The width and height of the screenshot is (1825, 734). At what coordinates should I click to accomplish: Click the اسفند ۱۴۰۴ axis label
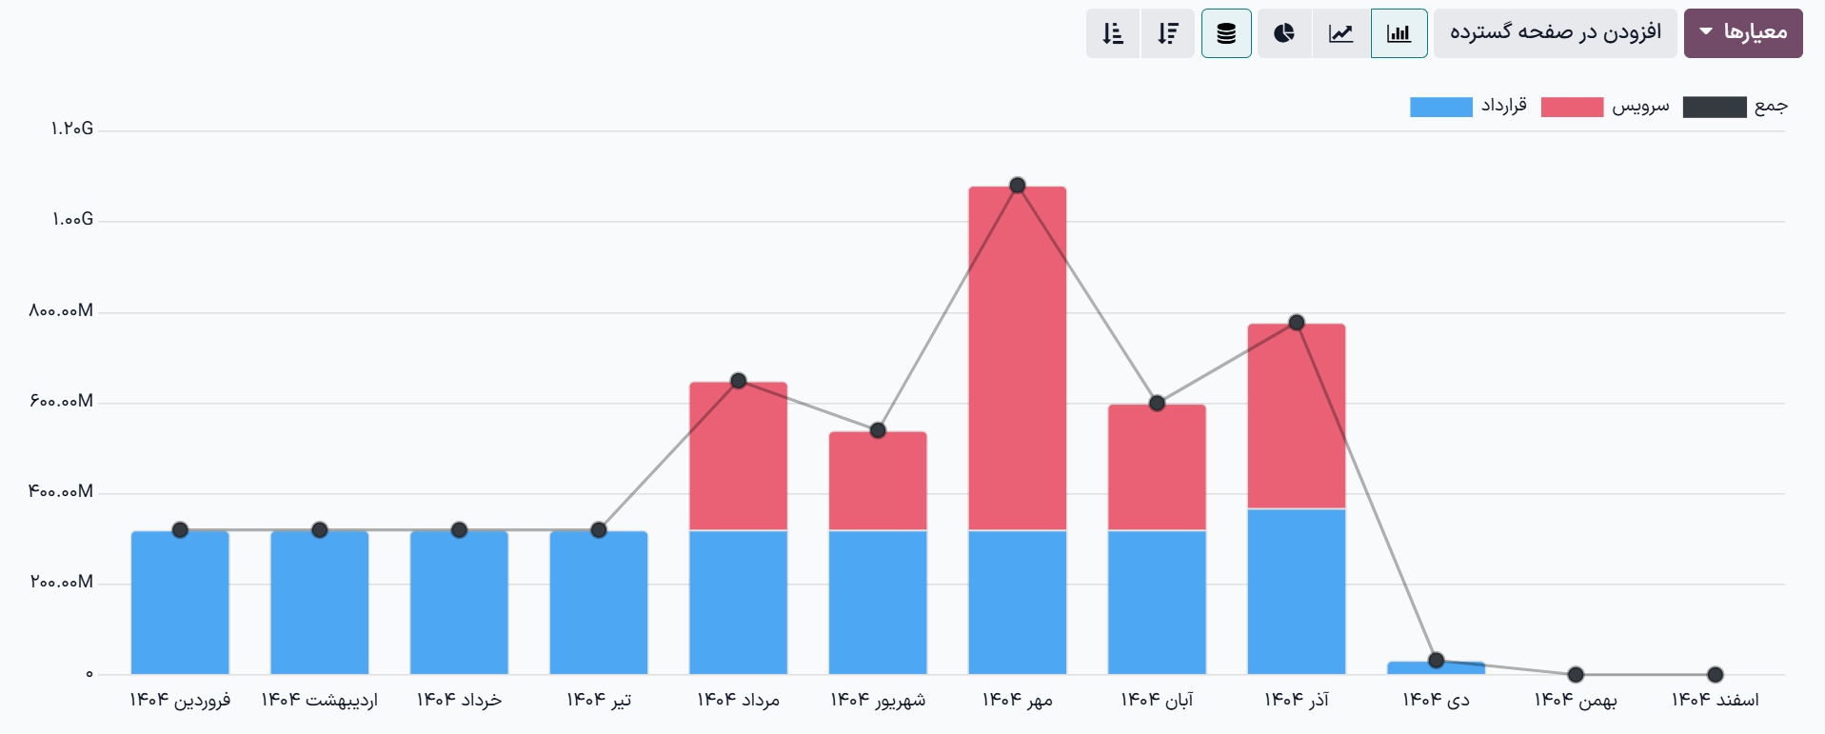[1716, 700]
